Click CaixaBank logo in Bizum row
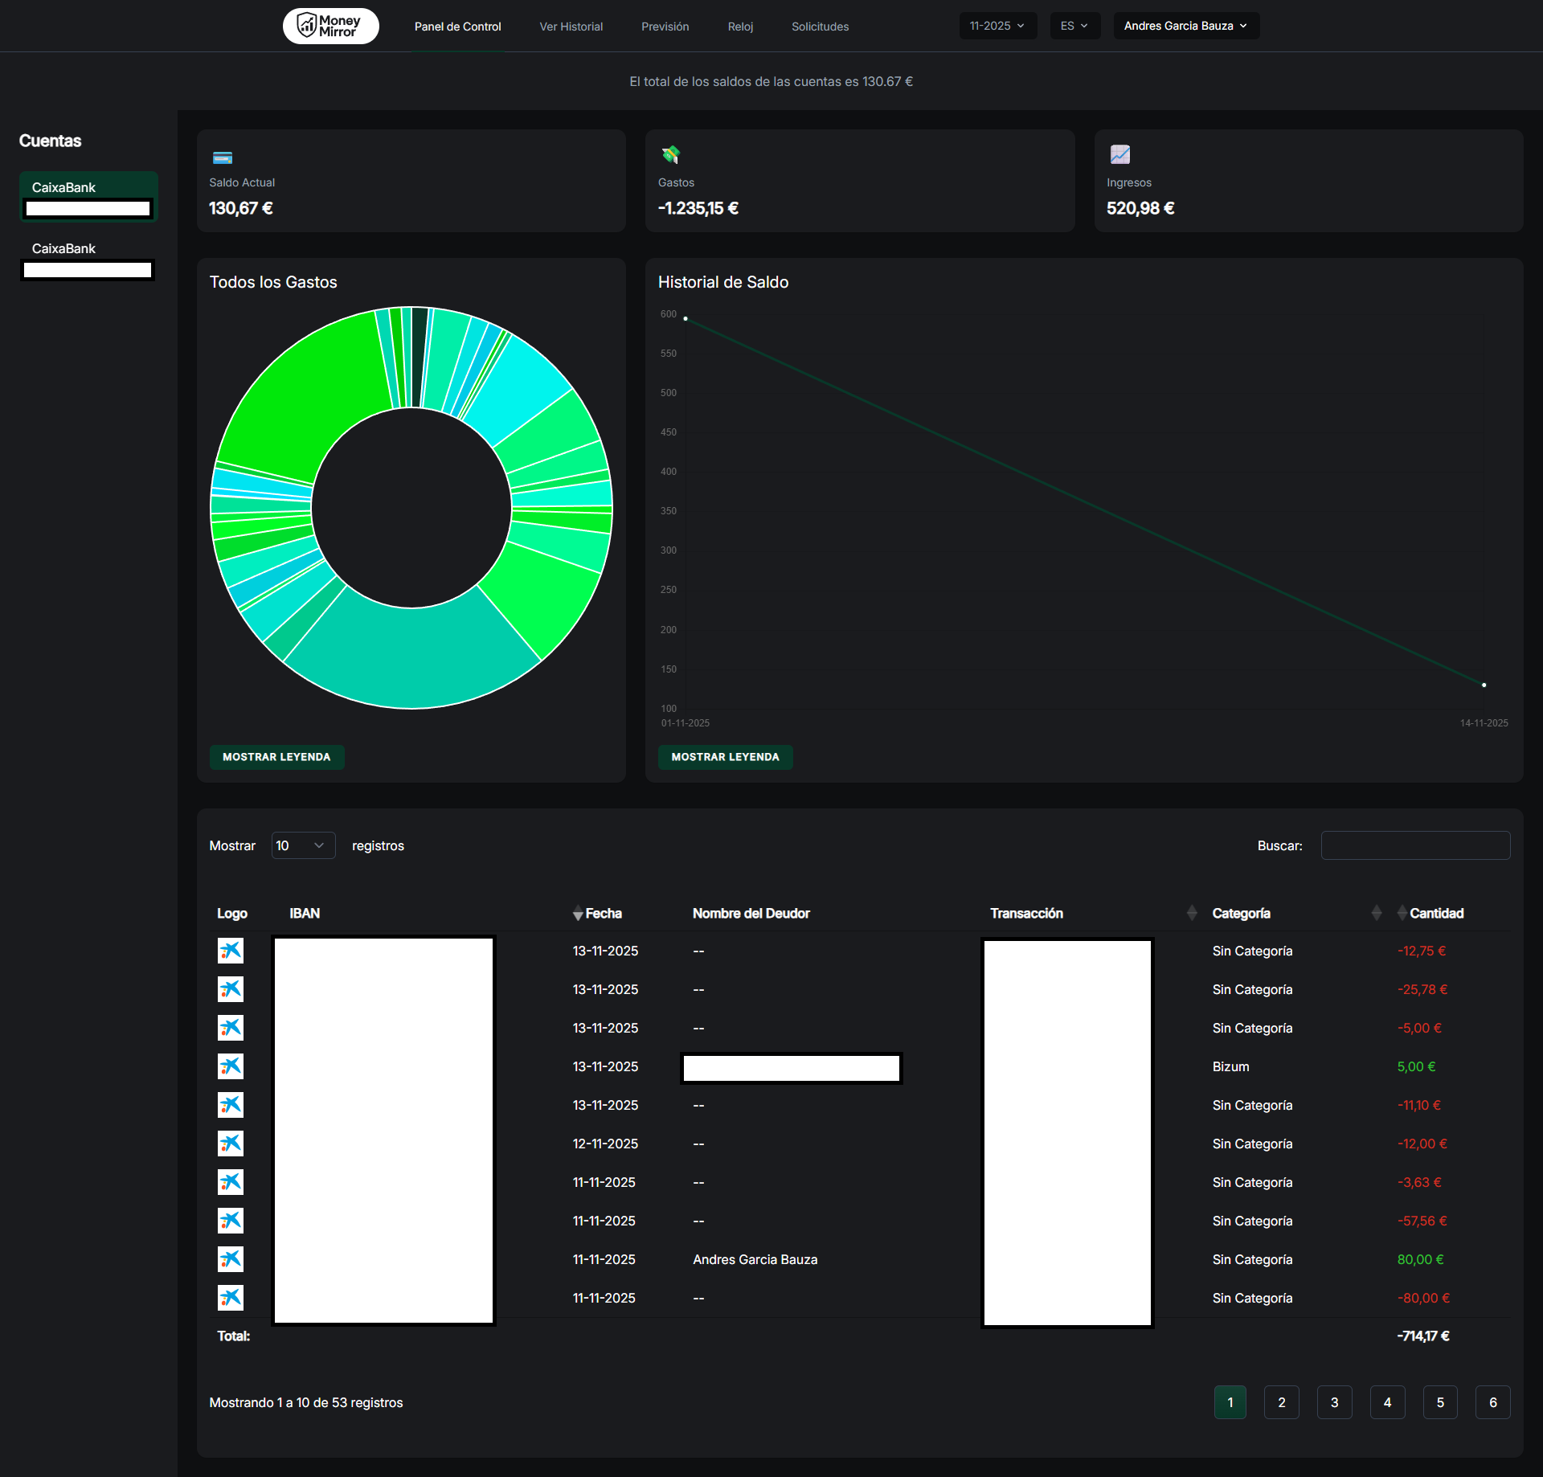 231,1066
